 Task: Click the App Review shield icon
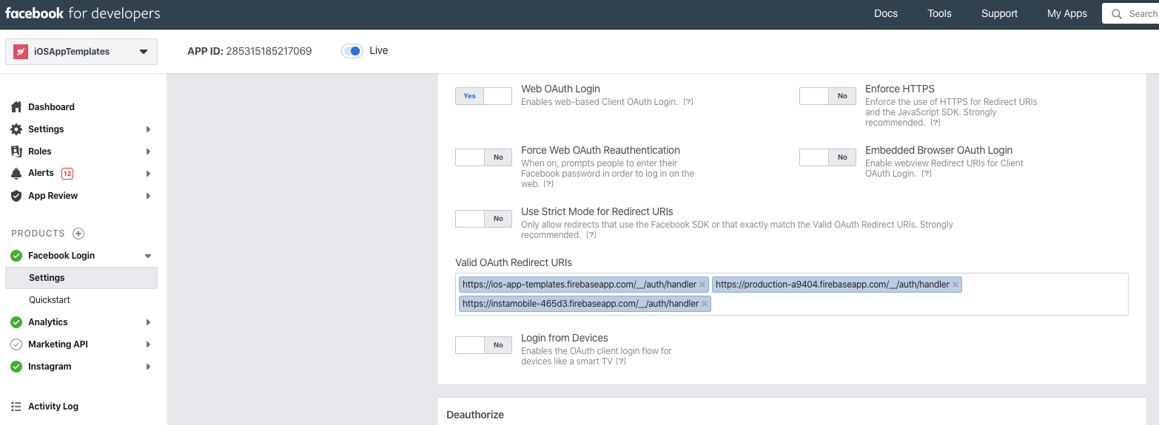point(16,196)
